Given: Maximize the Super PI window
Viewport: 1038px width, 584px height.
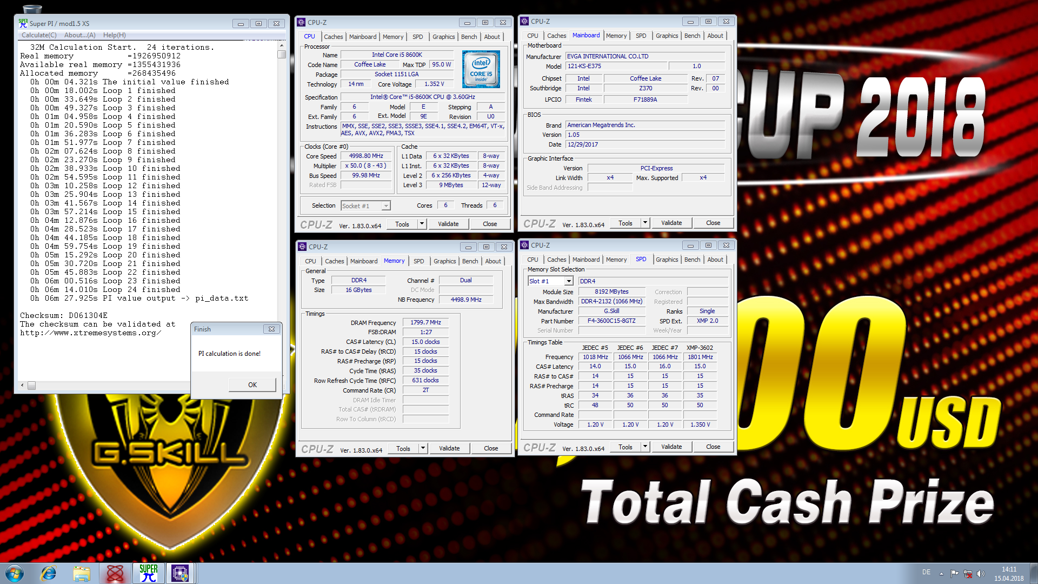Looking at the screenshot, I should click(x=258, y=23).
